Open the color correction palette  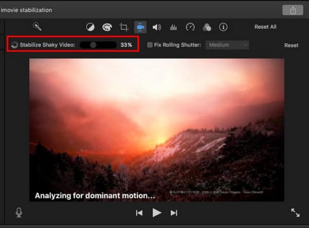tap(107, 27)
